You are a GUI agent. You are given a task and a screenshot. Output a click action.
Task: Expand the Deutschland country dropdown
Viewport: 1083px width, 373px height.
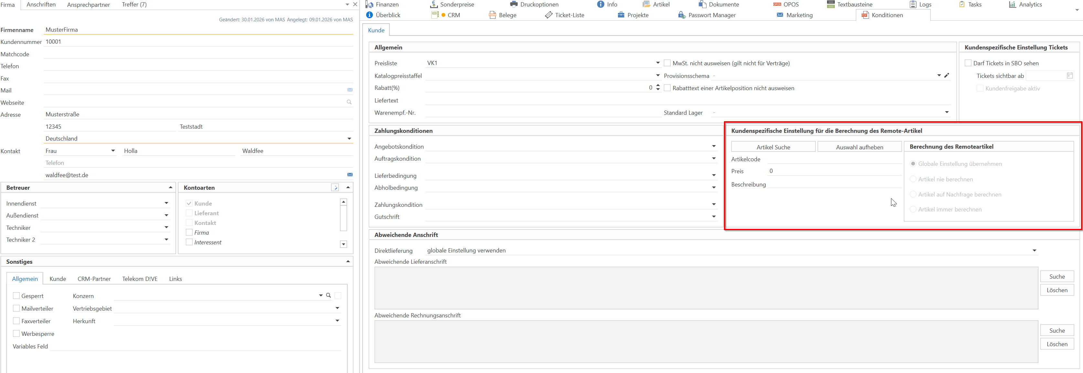[349, 138]
